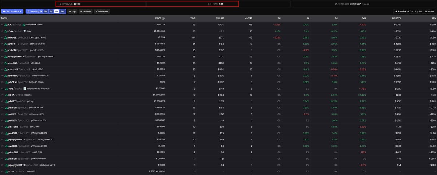This screenshot has height=175, width=437.
Task: Open the pOCEAN / pwROSE pair
Action: click(x=219, y=82)
